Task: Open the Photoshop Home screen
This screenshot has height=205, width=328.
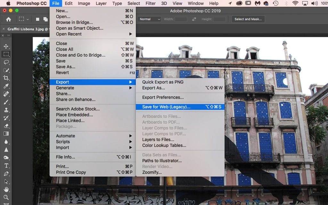Action: pyautogui.click(x=9, y=19)
